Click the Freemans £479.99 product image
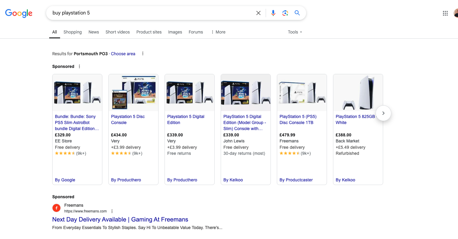 [302, 93]
